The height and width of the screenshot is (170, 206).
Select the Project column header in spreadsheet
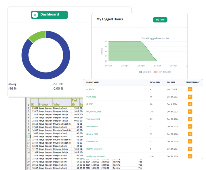pos(43,104)
